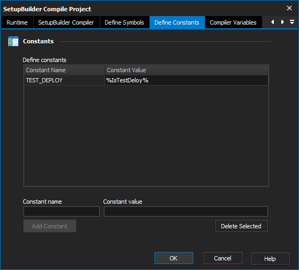
Task: Open the tab list dropdown arrow
Action: [x=291, y=22]
